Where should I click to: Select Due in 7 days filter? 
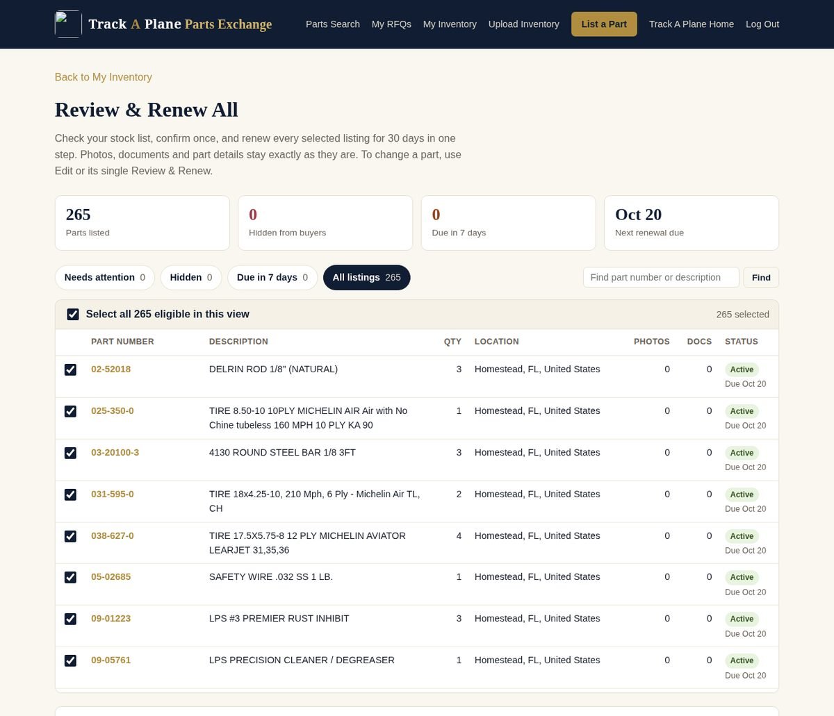[x=272, y=277]
